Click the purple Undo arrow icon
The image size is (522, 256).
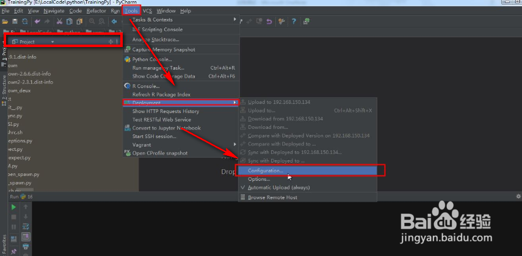click(x=37, y=21)
